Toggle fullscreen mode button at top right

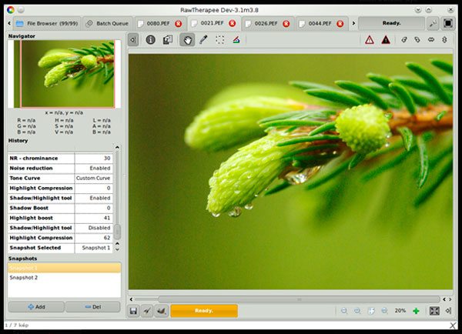click(448, 23)
